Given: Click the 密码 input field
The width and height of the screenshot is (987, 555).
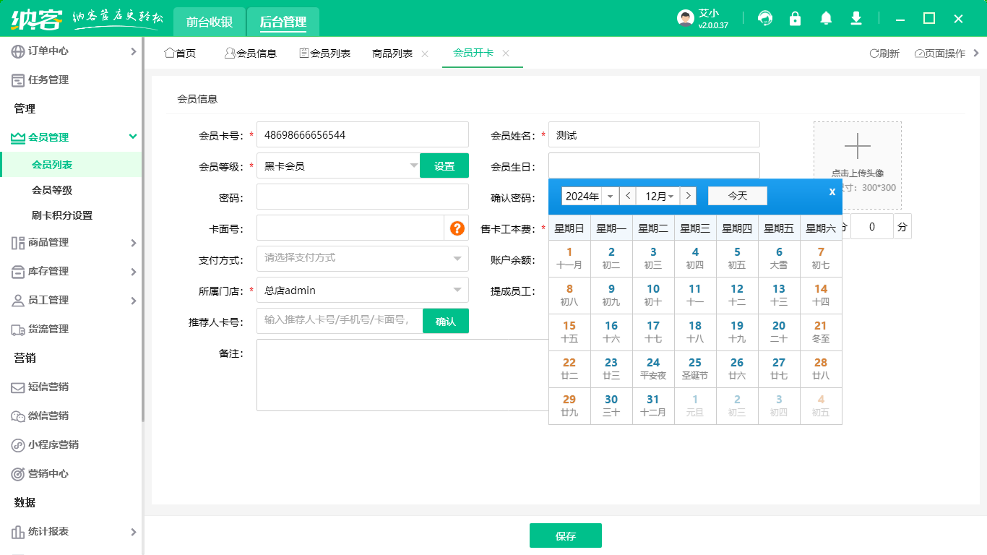Looking at the screenshot, I should click(x=362, y=197).
